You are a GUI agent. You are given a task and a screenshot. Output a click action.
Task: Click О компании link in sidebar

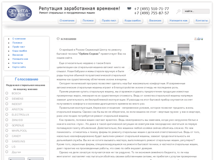(x=19, y=39)
